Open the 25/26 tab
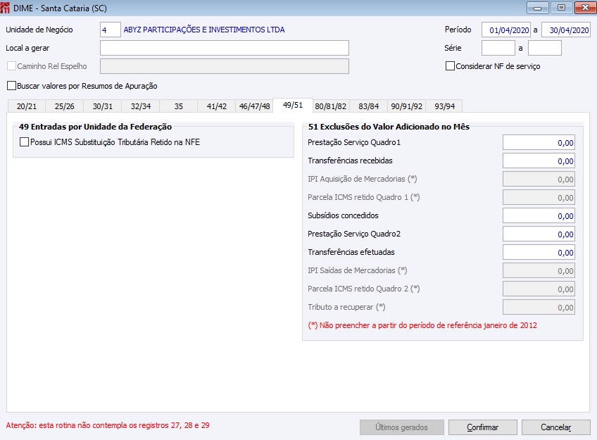Image resolution: width=597 pixels, height=440 pixels. click(64, 106)
